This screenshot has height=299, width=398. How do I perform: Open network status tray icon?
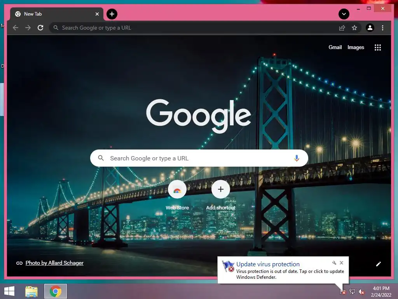(352, 291)
